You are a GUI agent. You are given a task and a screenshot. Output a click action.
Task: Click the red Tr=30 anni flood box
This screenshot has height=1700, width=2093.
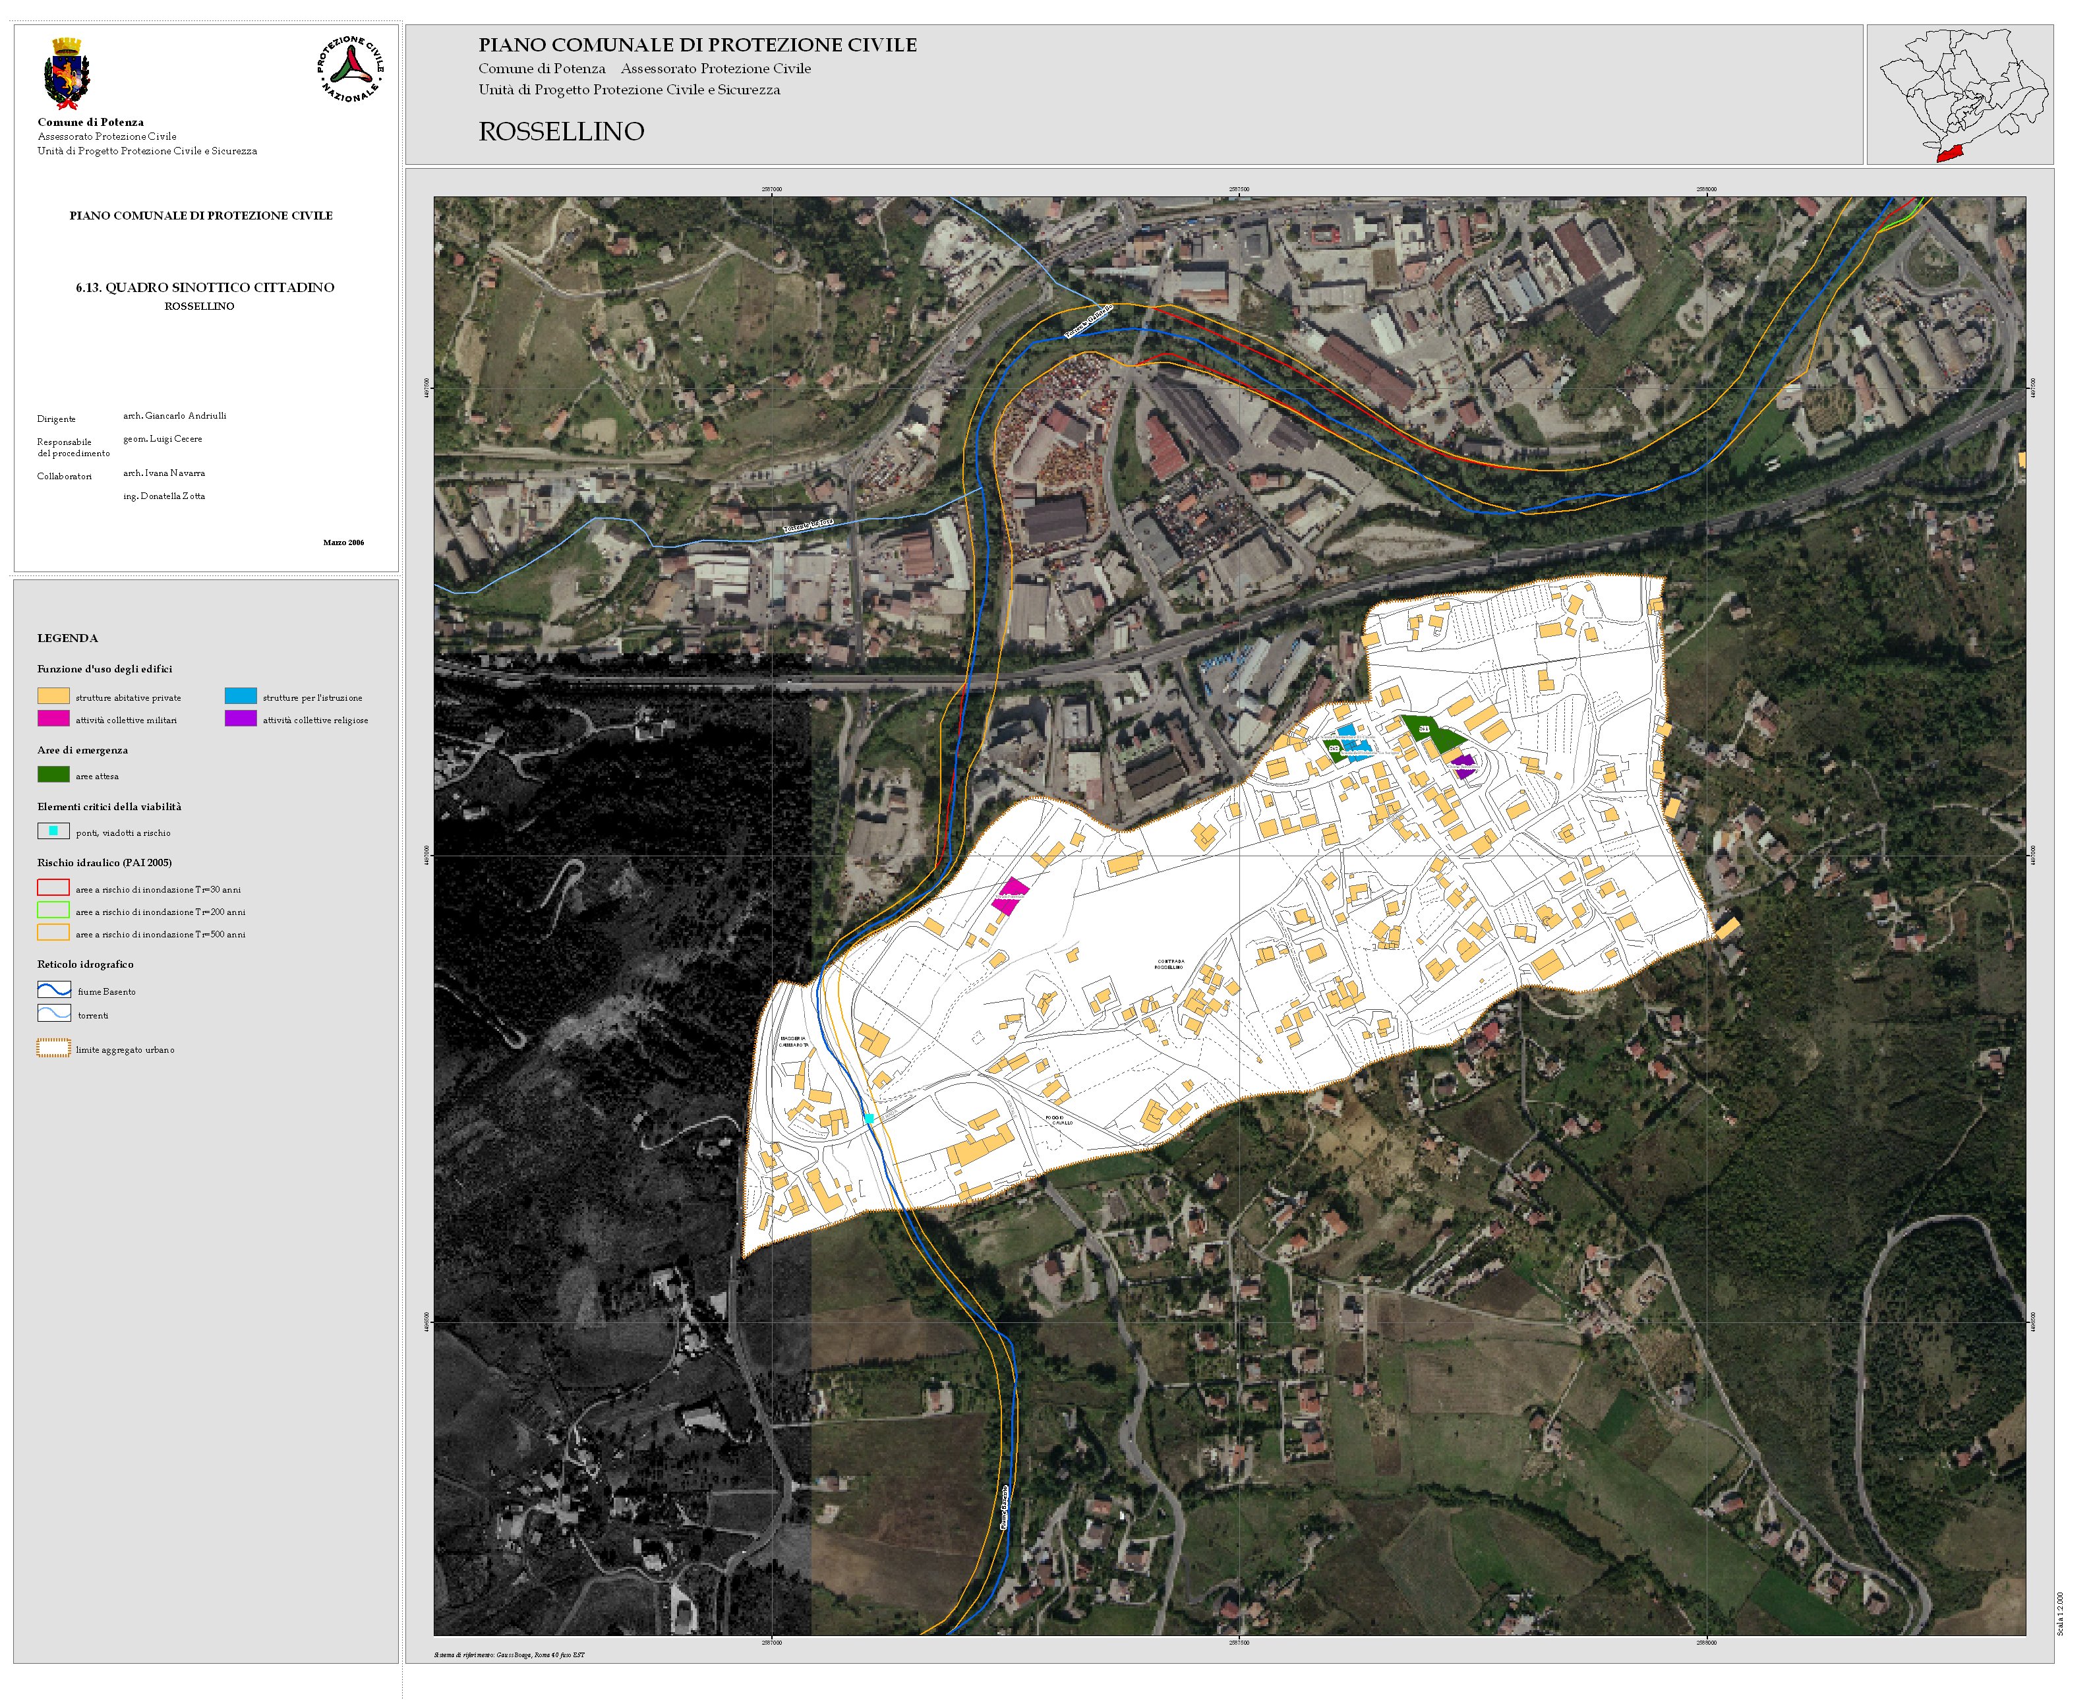coord(54,888)
